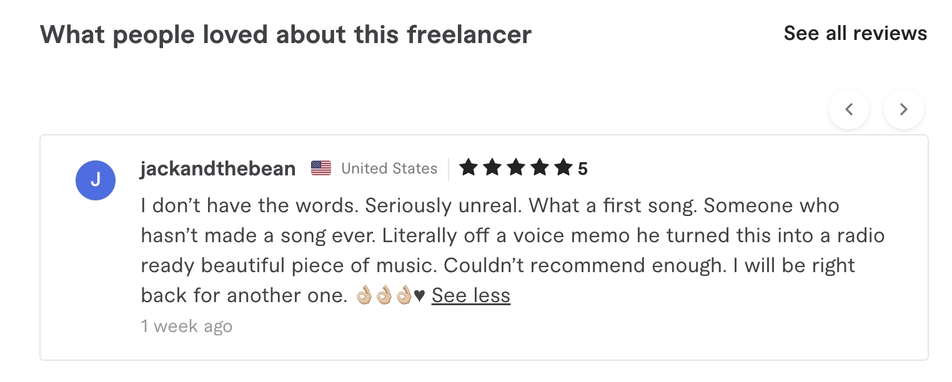Image resolution: width=952 pixels, height=382 pixels.
Task: Click the first star in the rating
Action: point(468,167)
